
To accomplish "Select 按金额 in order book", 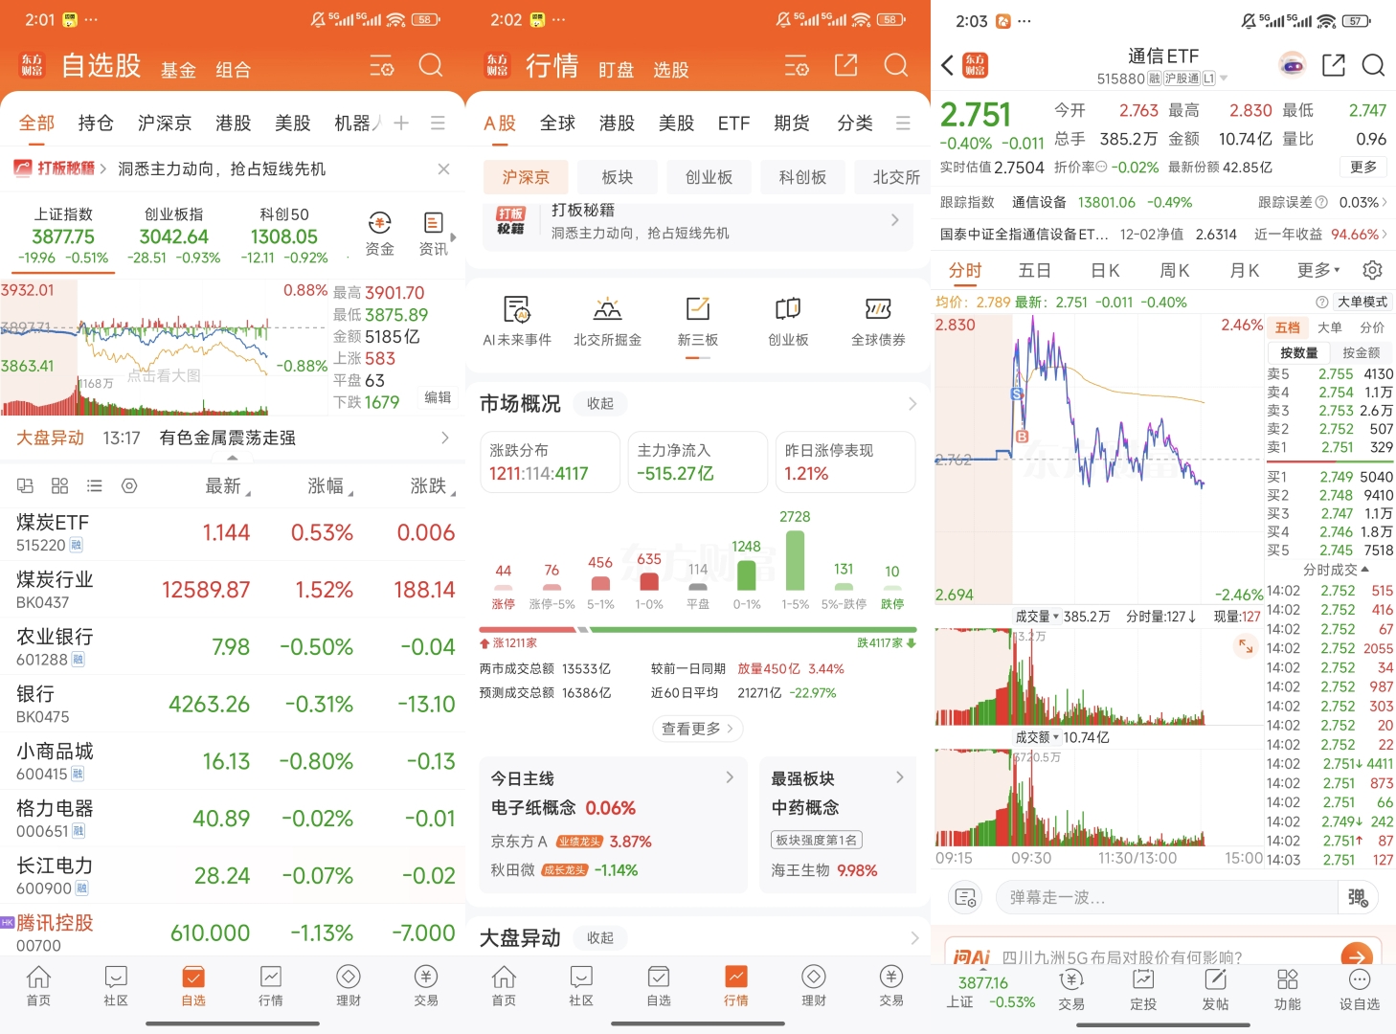I will click(1361, 352).
